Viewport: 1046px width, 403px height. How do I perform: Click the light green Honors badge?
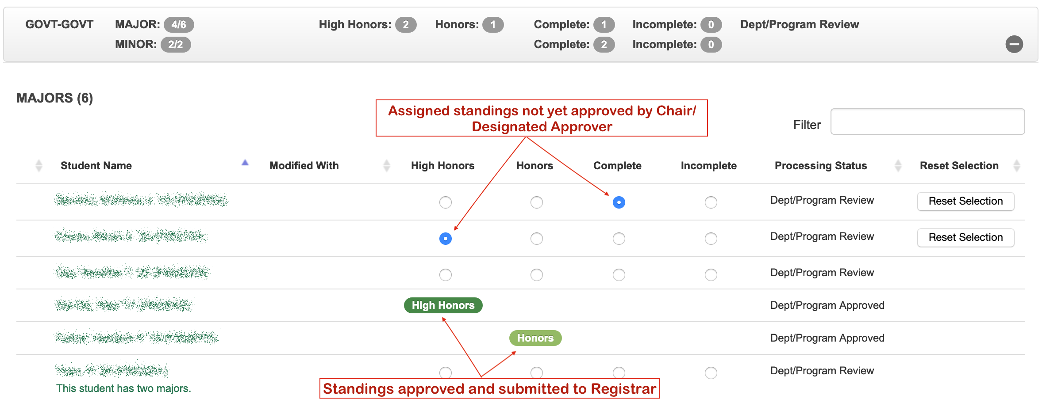coord(535,338)
